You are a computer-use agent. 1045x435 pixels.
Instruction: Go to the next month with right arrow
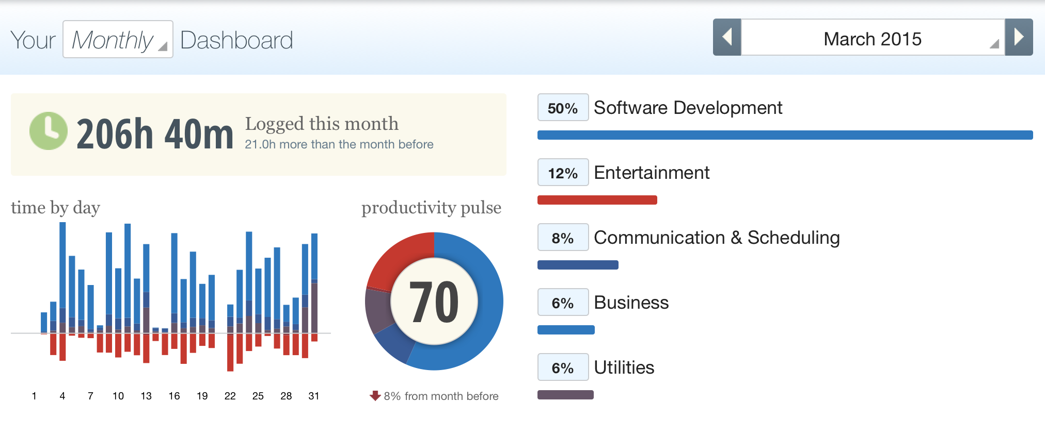coord(1019,37)
